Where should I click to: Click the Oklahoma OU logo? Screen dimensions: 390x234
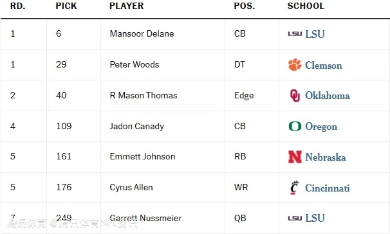[295, 95]
